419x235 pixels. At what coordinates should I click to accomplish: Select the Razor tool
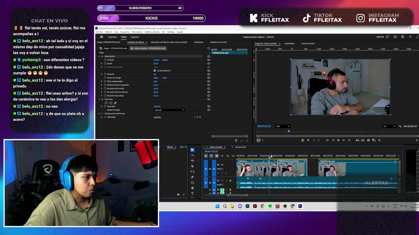pyautogui.click(x=192, y=166)
